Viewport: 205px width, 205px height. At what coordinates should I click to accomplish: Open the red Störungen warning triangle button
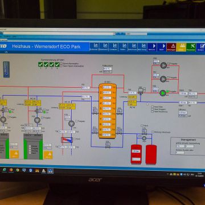(171, 47)
